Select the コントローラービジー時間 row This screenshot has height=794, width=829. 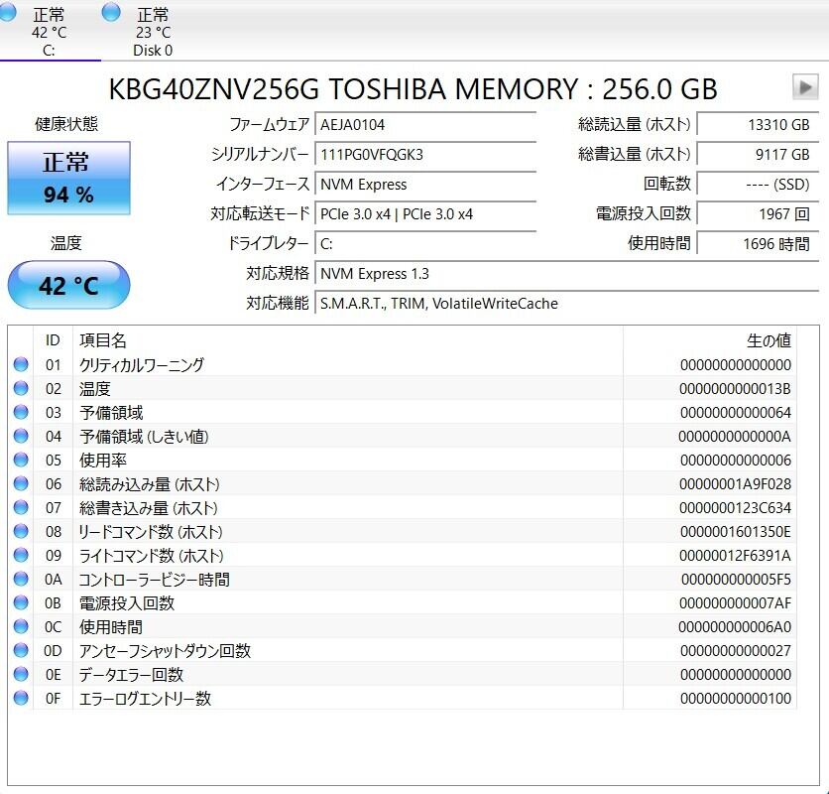click(x=403, y=579)
